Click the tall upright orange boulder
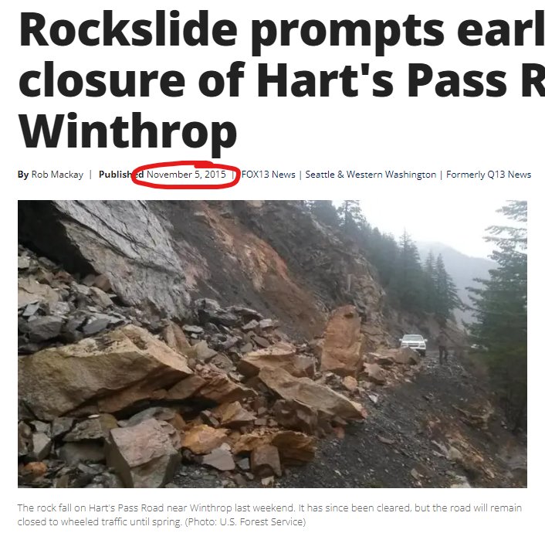Image resolution: width=545 pixels, height=533 pixels. pos(342,340)
